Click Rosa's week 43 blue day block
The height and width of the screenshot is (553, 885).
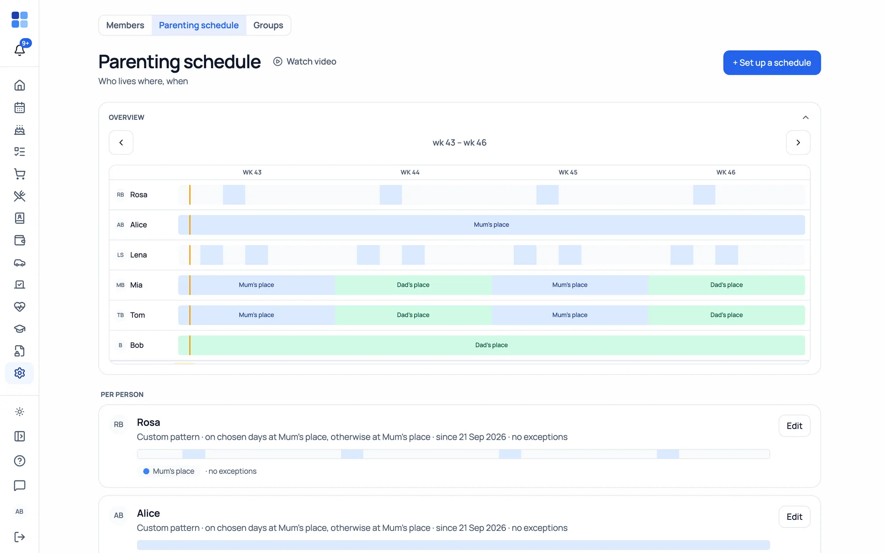(234, 195)
